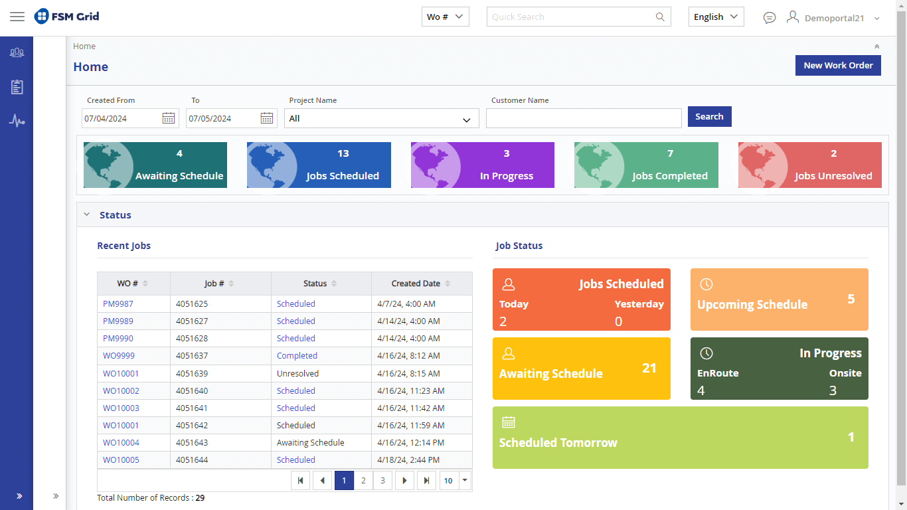Click the Unresolved status text for WO10001
The height and width of the screenshot is (510, 907).
coord(297,373)
